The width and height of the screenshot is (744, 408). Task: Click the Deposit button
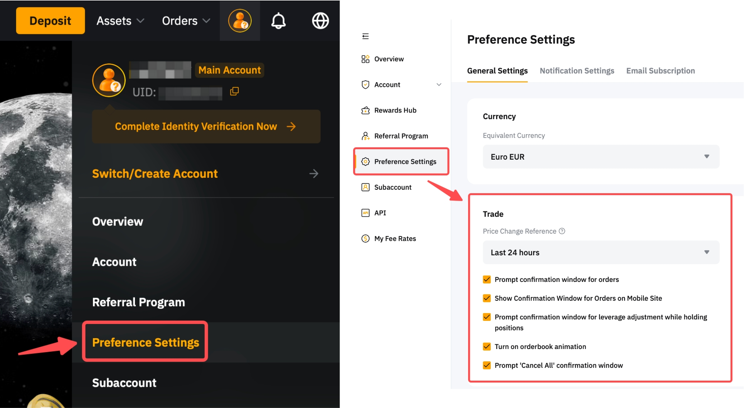(50, 21)
